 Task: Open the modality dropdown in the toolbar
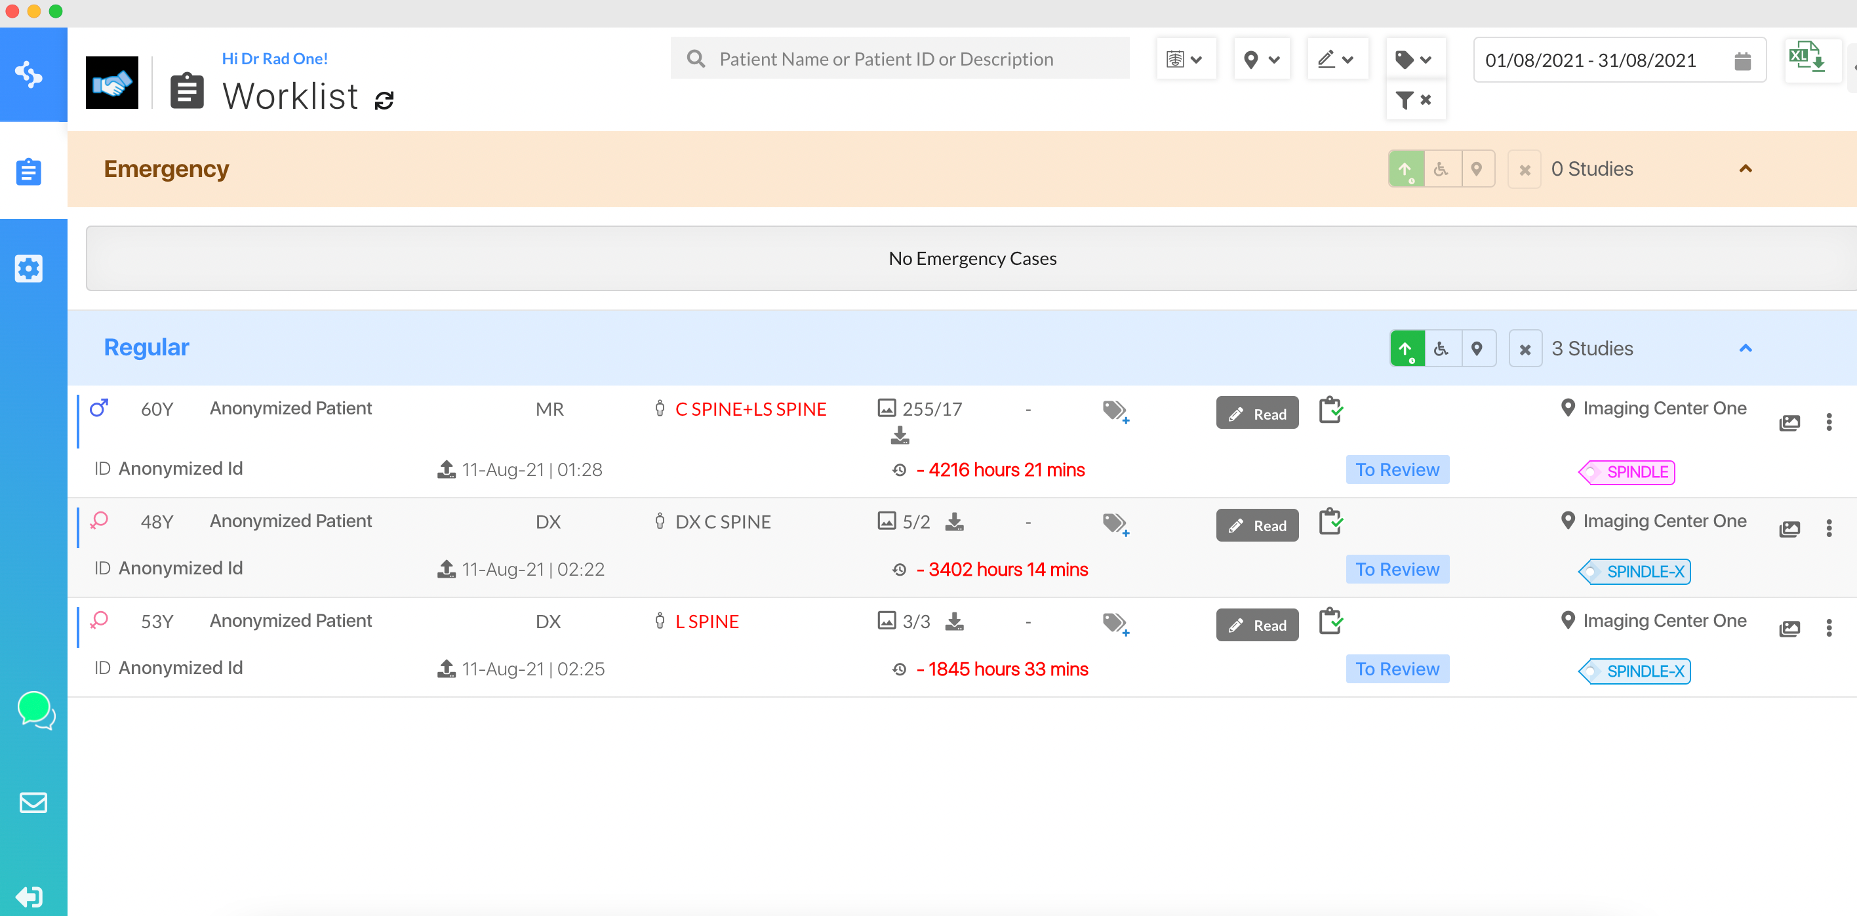click(x=1186, y=59)
